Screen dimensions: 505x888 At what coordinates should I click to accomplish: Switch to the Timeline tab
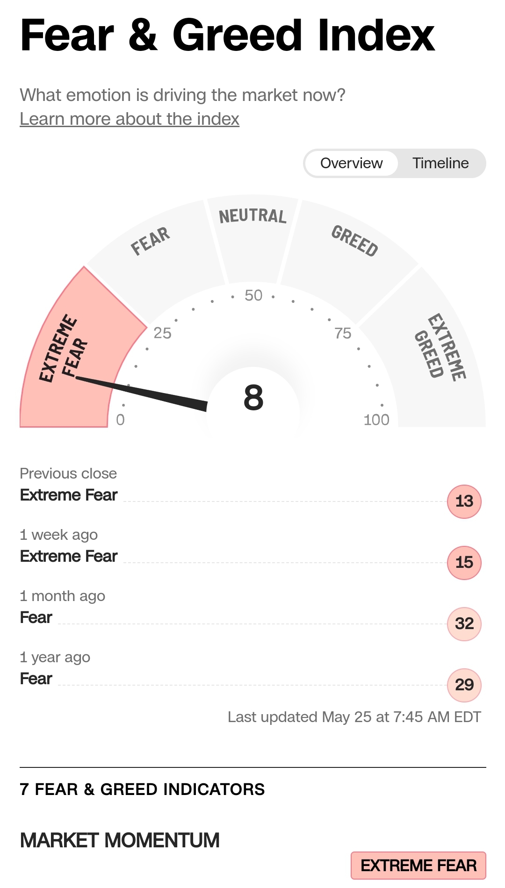440,163
